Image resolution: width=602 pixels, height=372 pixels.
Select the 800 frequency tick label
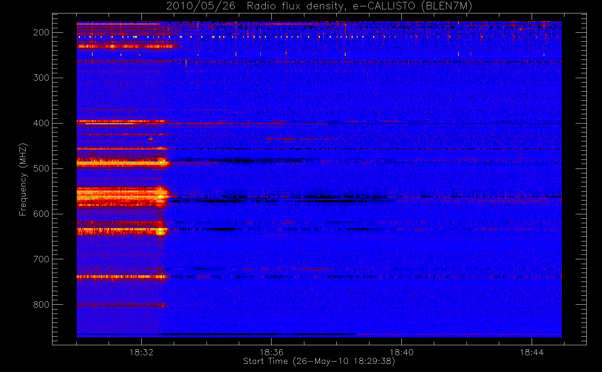tap(41, 305)
